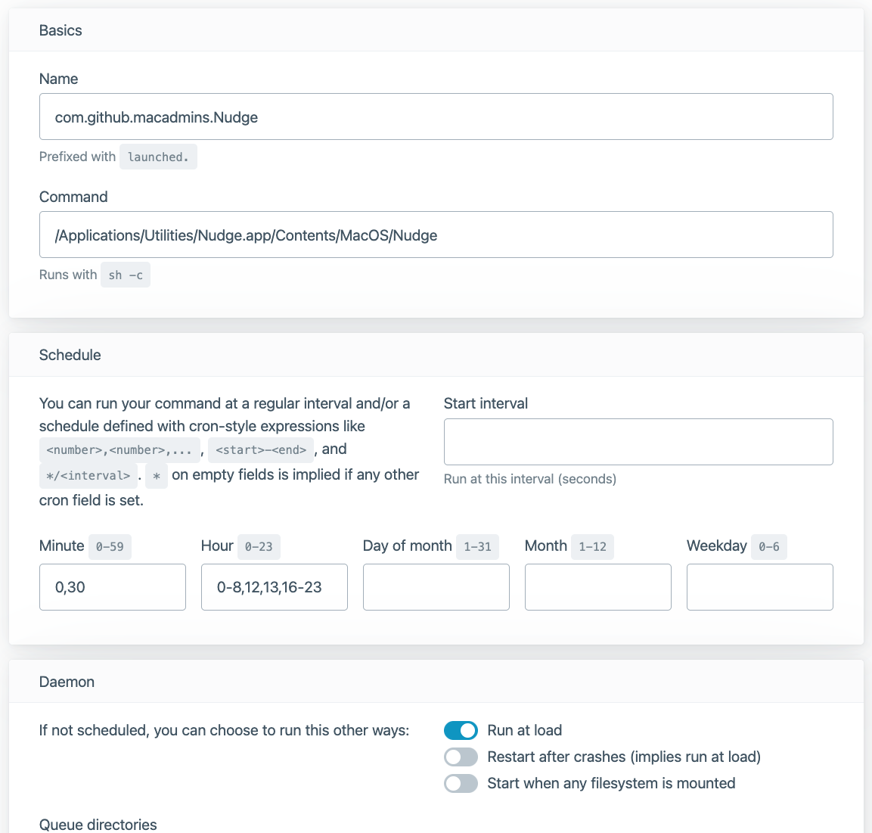Screen dimensions: 872x833
Task: Disable the Run at load toggle
Action: [461, 730]
